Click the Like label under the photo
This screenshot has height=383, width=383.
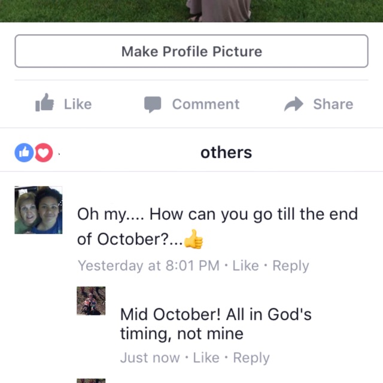[78, 104]
